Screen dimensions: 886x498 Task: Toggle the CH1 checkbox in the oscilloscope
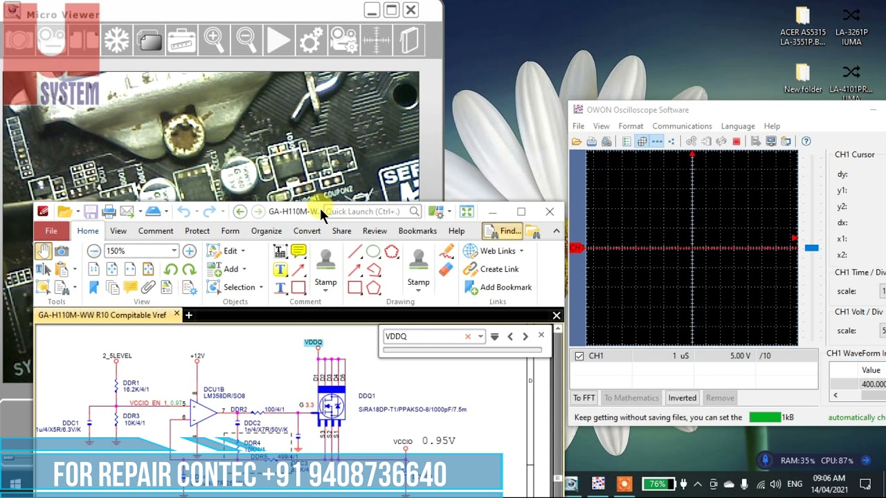pyautogui.click(x=579, y=356)
